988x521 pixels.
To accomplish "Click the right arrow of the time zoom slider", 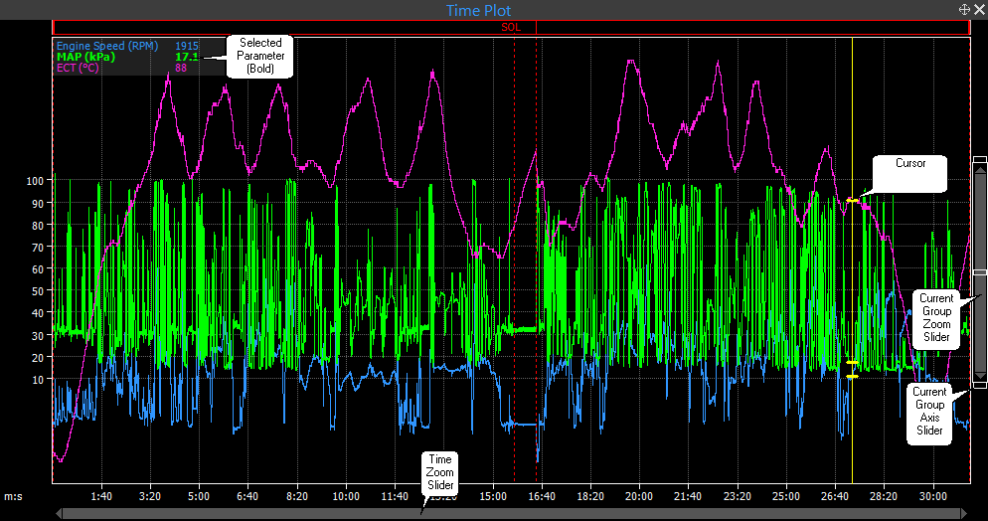I will pos(966,514).
